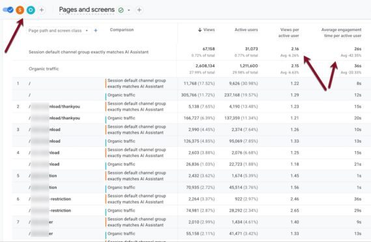371x242 pixels.
Task: Click the green check status icon
Action: click(x=121, y=10)
